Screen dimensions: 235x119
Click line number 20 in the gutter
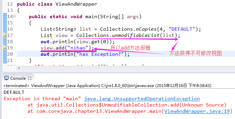click(x=10, y=54)
